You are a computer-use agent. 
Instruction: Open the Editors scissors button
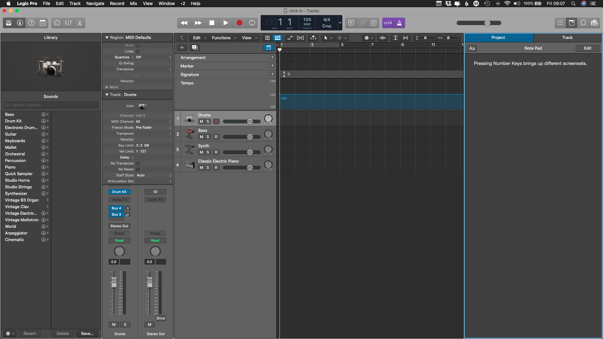[79, 23]
